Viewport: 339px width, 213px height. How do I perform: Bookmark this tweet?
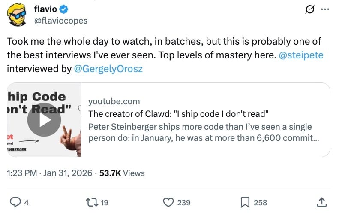pos(245,202)
